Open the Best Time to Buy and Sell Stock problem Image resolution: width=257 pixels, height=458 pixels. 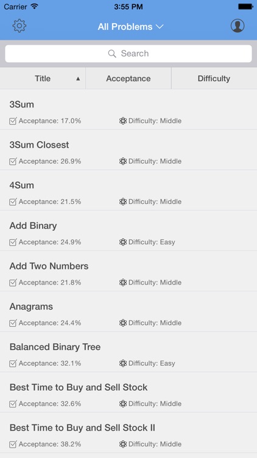[x=128, y=393]
